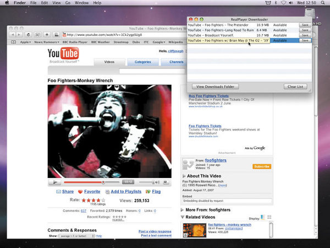Click View Downloads Folder button
The image size is (330, 248).
pyautogui.click(x=215, y=87)
